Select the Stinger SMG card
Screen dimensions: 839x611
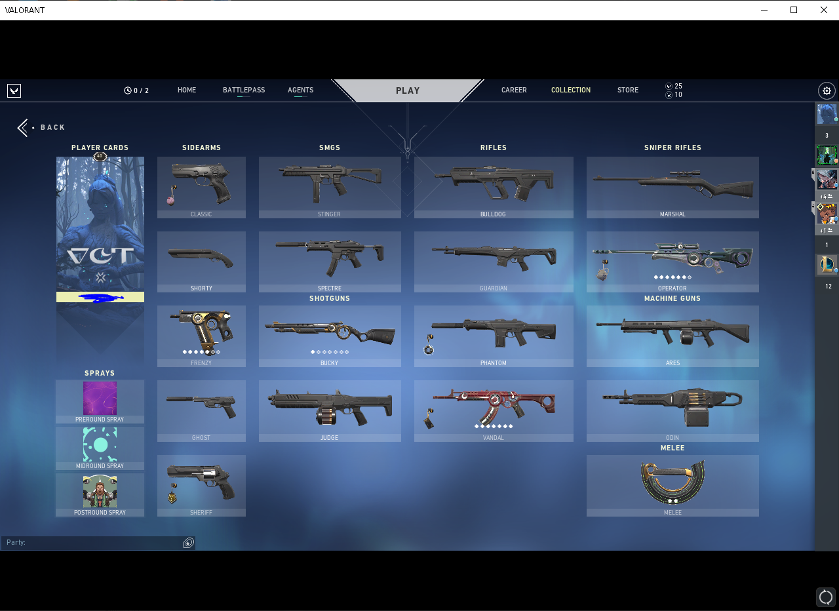pyautogui.click(x=330, y=187)
